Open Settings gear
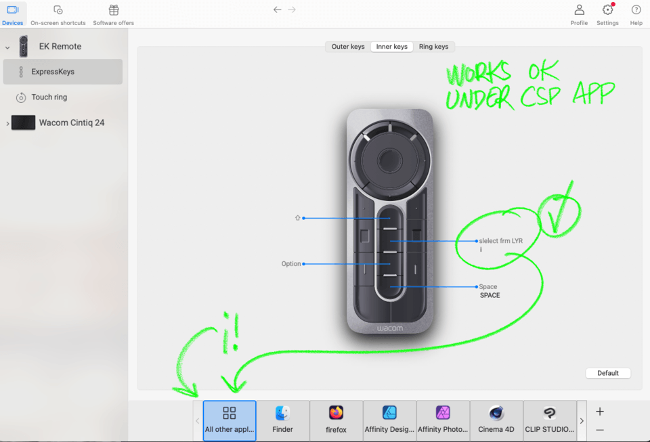The width and height of the screenshot is (650, 442). coord(607,14)
